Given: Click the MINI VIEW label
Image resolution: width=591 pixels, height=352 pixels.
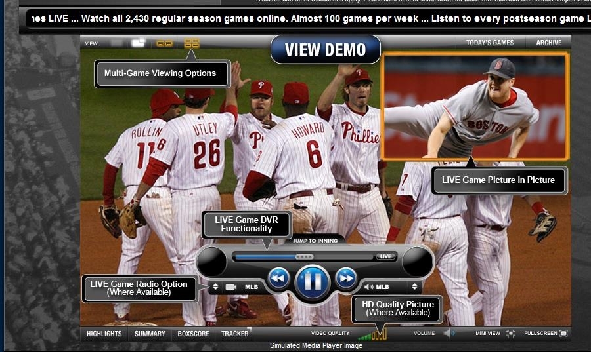Looking at the screenshot, I should (x=488, y=333).
